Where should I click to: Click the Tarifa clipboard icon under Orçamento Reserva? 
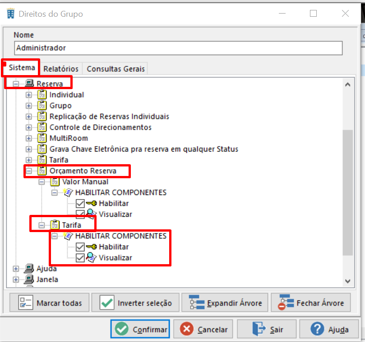pos(55,225)
